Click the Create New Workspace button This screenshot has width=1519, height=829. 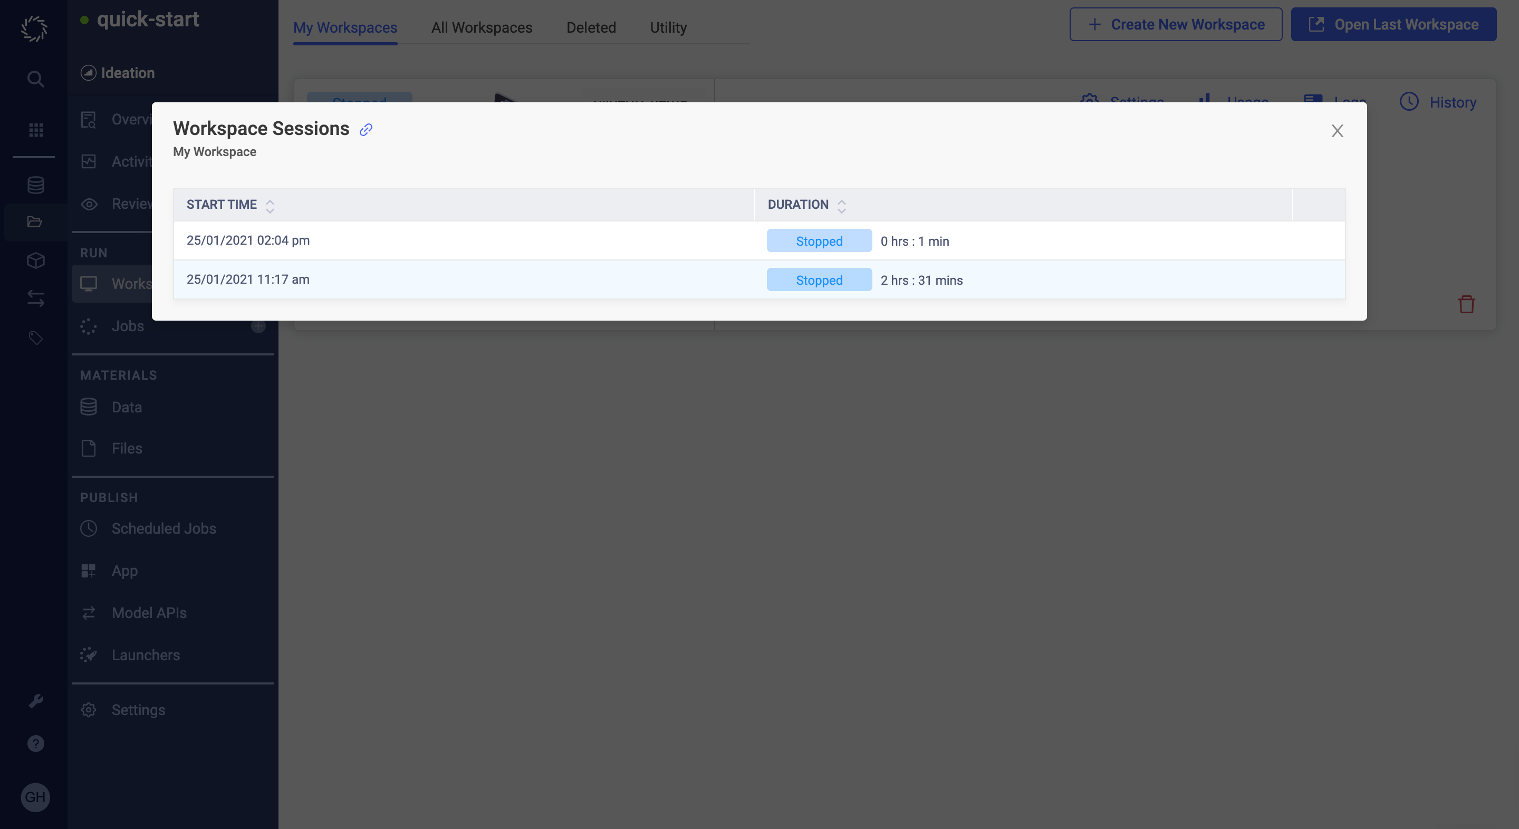(1176, 24)
